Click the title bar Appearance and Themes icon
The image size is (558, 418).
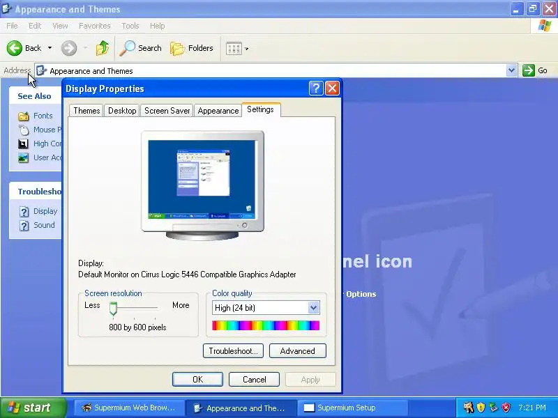tap(6, 9)
